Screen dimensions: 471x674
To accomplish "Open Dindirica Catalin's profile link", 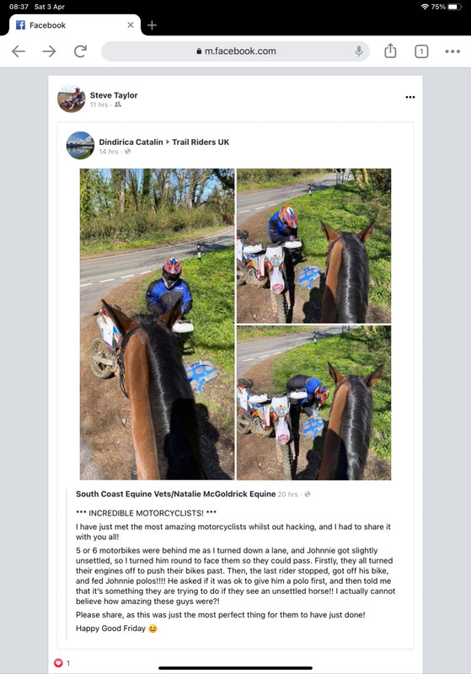I will tap(131, 142).
